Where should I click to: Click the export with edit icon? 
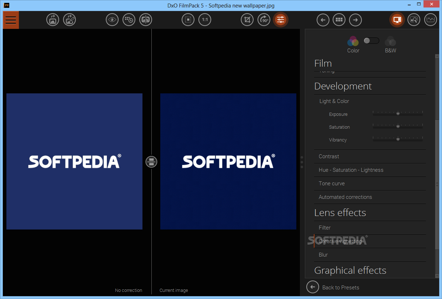tap(69, 20)
